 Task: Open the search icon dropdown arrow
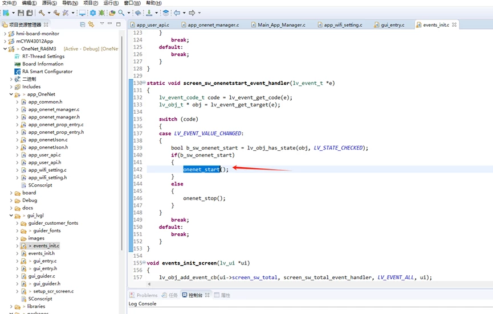129,13
